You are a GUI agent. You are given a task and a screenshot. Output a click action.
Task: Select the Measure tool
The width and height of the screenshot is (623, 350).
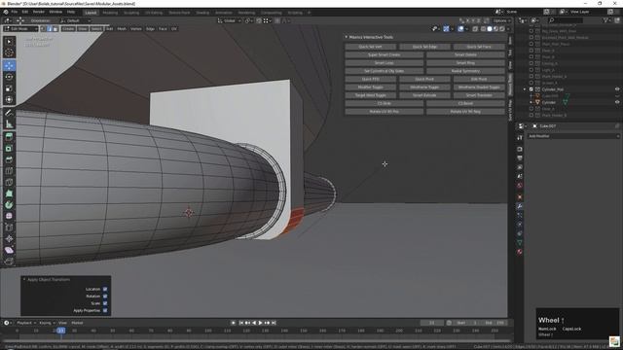(x=9, y=124)
